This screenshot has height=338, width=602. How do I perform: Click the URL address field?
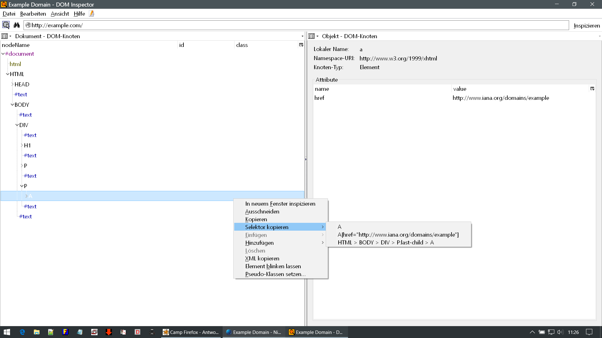coord(295,25)
